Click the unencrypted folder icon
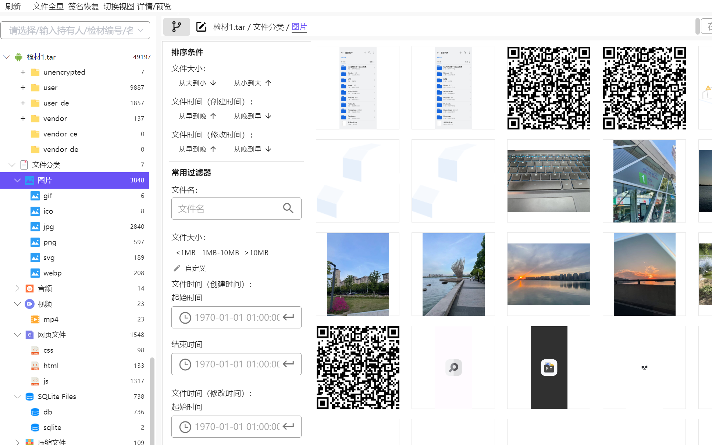Screen dimensions: 712x445 (x=35, y=72)
